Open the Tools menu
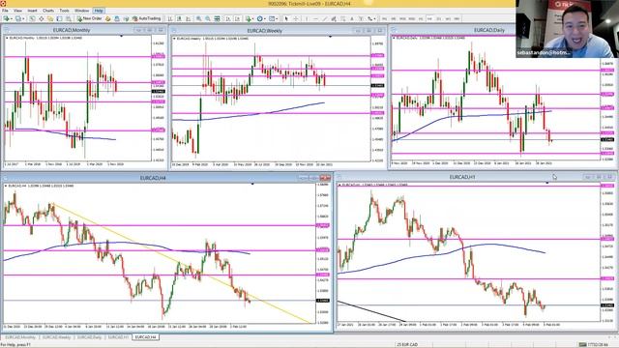 [x=65, y=11]
